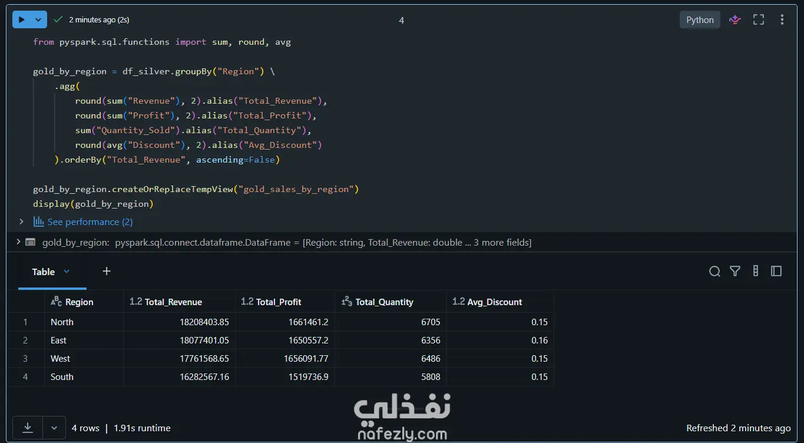Select profit value 1650557.2
Image resolution: width=804 pixels, height=443 pixels.
click(285, 340)
